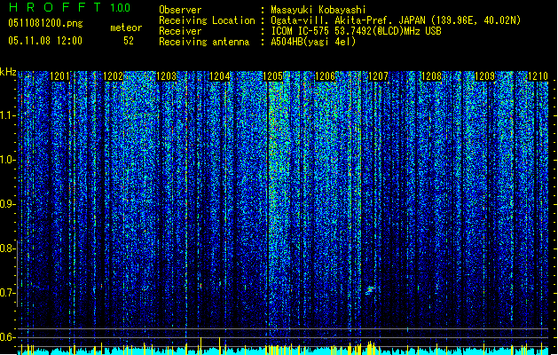Click the 1206 time marker
Viewport: 558px width, 355px height.
pyautogui.click(x=326, y=76)
